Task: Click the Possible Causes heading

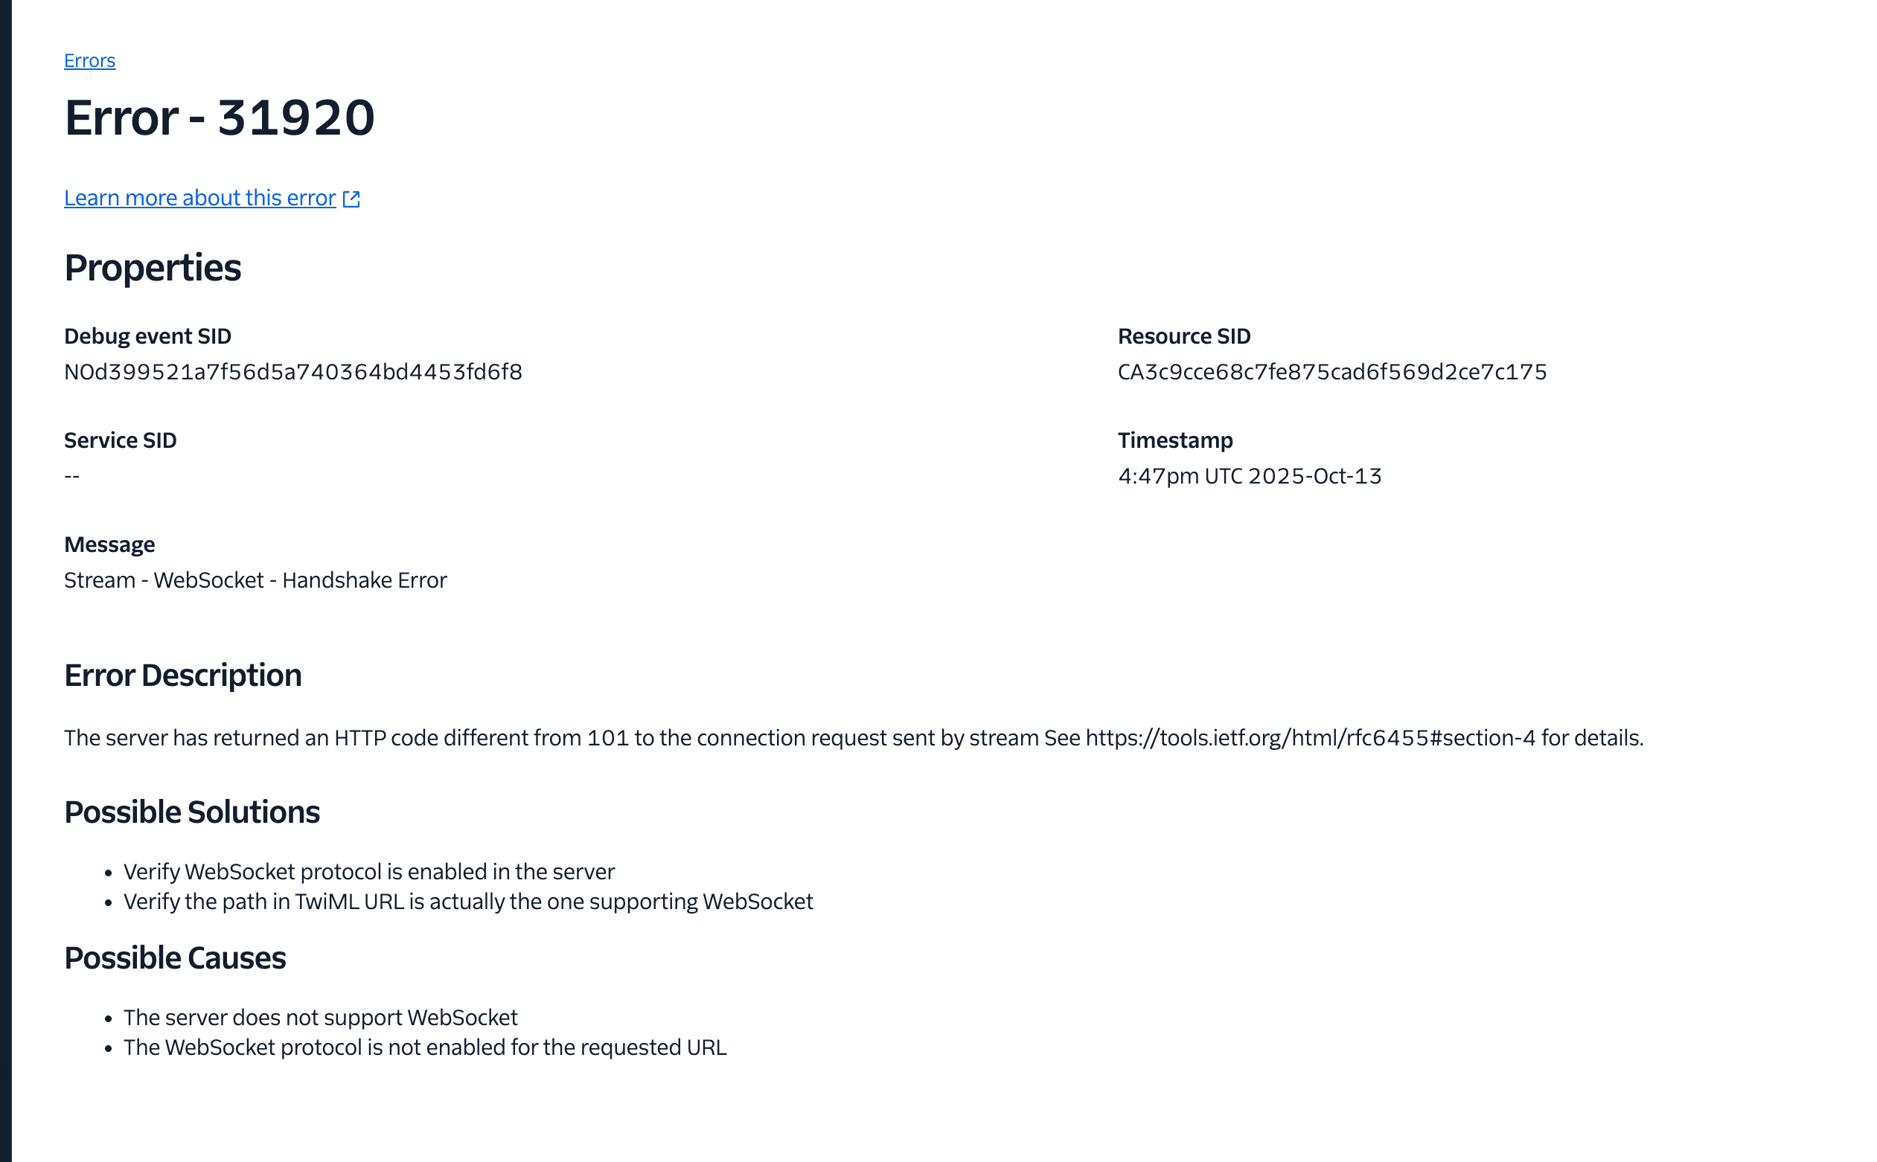Action: [x=175, y=958]
